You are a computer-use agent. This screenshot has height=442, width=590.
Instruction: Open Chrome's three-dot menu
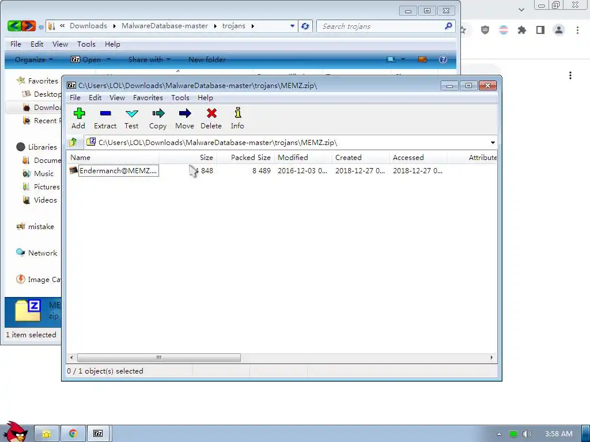coord(577,30)
